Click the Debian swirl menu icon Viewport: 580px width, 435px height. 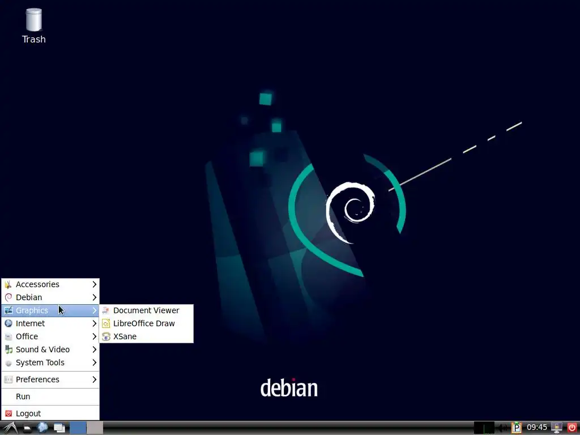pos(8,297)
